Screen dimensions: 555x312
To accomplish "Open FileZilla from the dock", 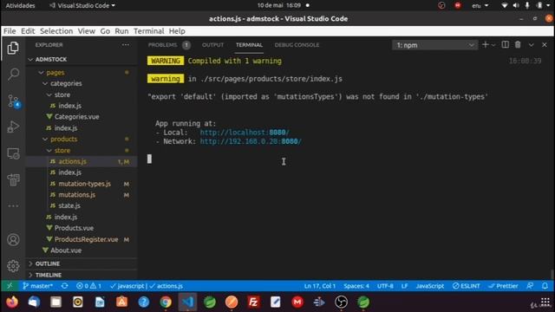I will [x=253, y=302].
